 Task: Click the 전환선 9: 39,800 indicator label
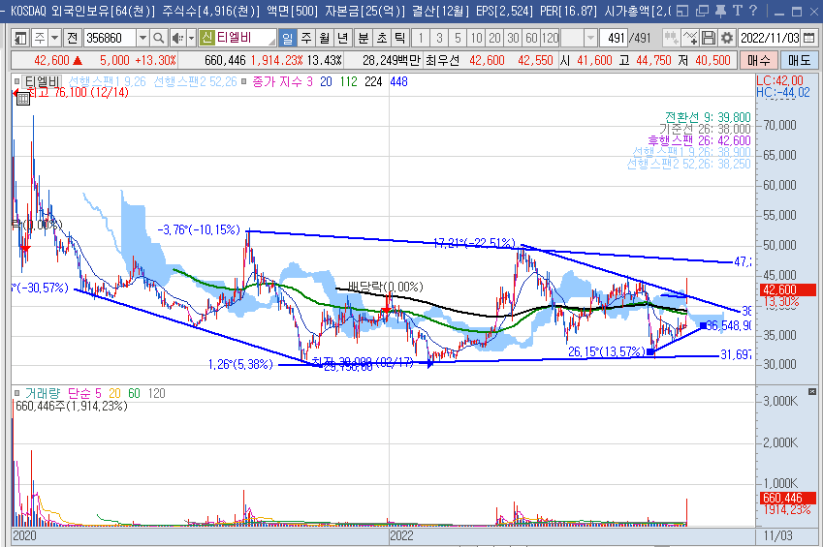[708, 117]
